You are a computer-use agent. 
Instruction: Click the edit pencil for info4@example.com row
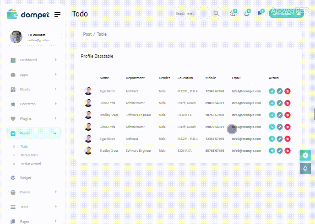click(x=280, y=127)
